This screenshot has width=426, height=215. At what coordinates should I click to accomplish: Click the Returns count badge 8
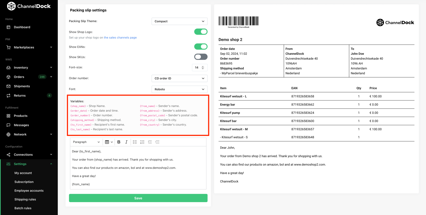[x=49, y=96]
